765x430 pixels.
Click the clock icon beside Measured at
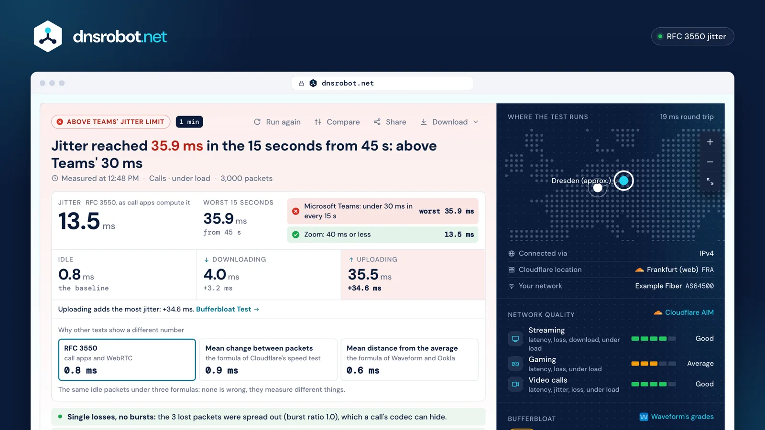click(x=55, y=178)
